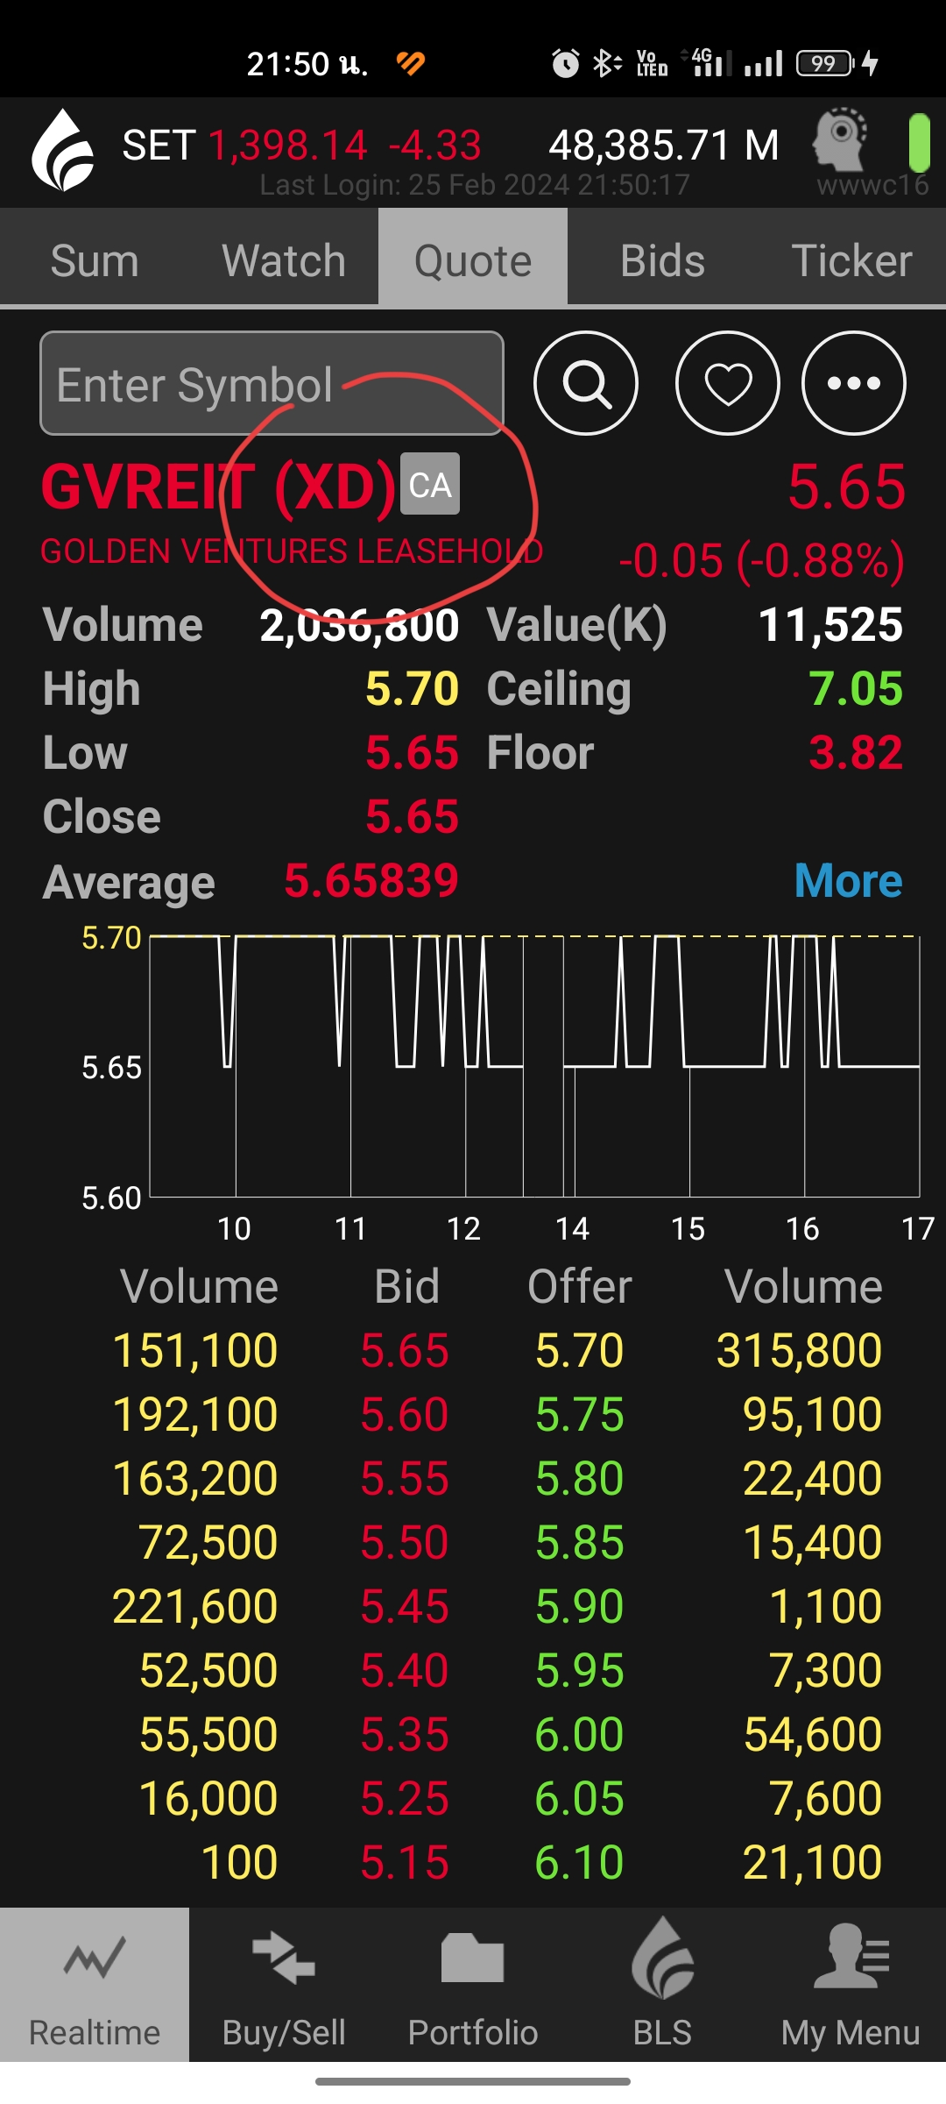Screen dimensions: 946x2104
Task: Tap the GVREIT (XD) symbol name
Action: pyautogui.click(x=219, y=487)
